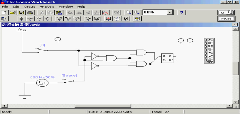Open the Controls parts bin
The image size is (240, 114).
(x=117, y=19)
